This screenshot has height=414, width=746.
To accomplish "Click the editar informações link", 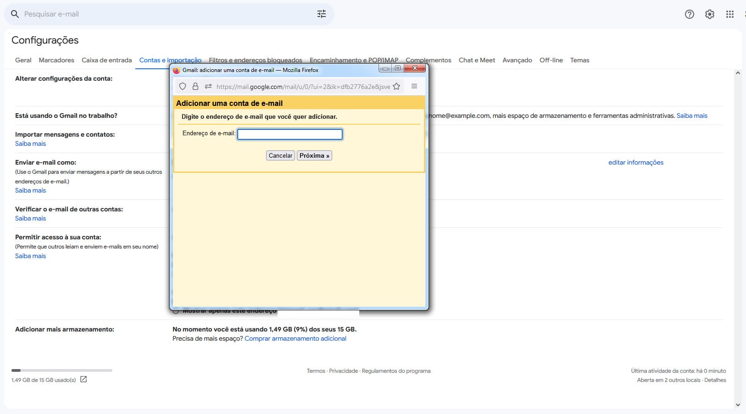I will pyautogui.click(x=635, y=162).
